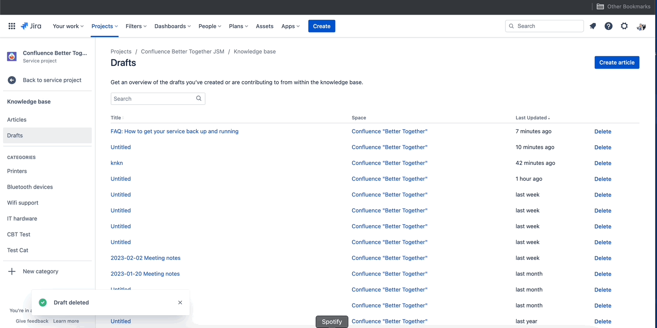Expand the Plans dropdown
657x328 pixels.
click(238, 26)
